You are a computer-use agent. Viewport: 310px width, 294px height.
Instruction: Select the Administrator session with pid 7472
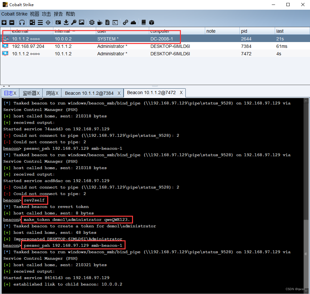155,54
